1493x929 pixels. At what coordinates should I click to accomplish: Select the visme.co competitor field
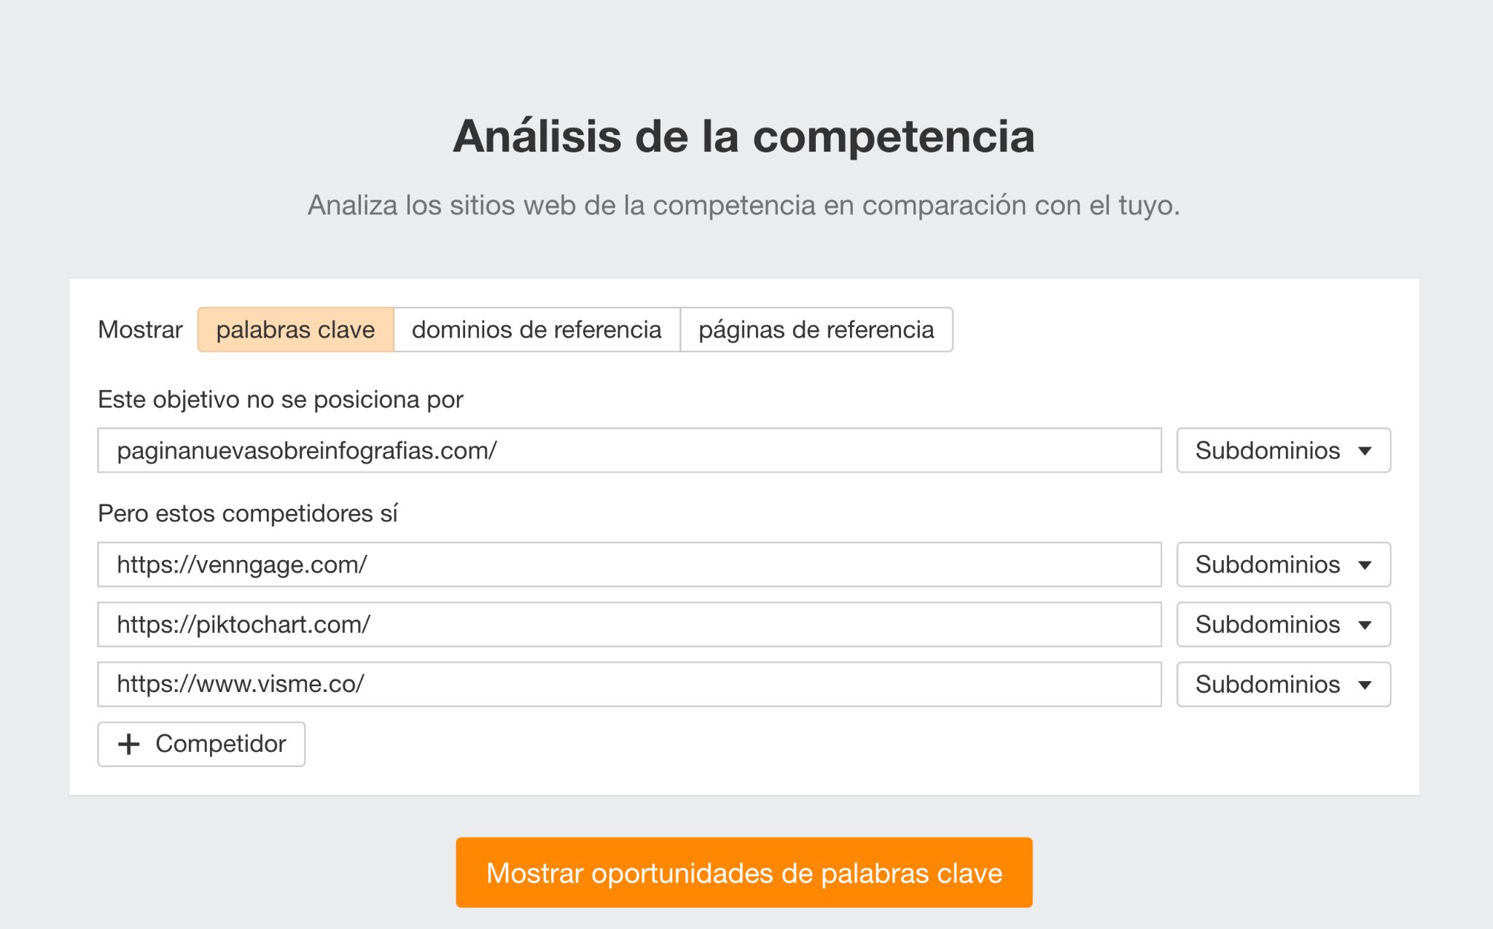[x=629, y=684]
